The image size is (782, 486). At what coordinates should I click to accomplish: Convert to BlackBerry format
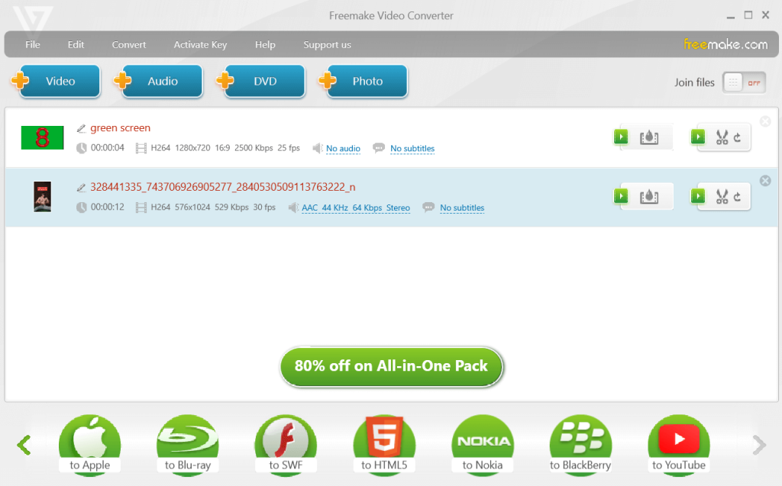pos(580,445)
